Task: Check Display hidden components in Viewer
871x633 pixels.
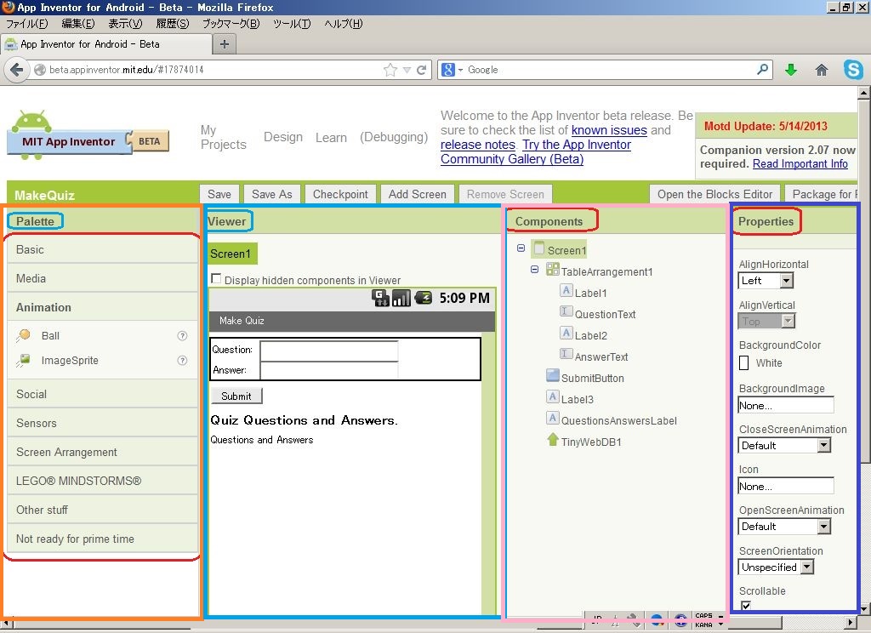Action: click(218, 277)
